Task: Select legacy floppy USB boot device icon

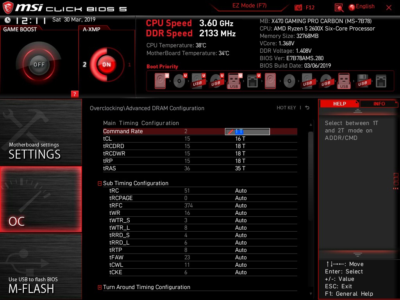Action: [x=362, y=81]
